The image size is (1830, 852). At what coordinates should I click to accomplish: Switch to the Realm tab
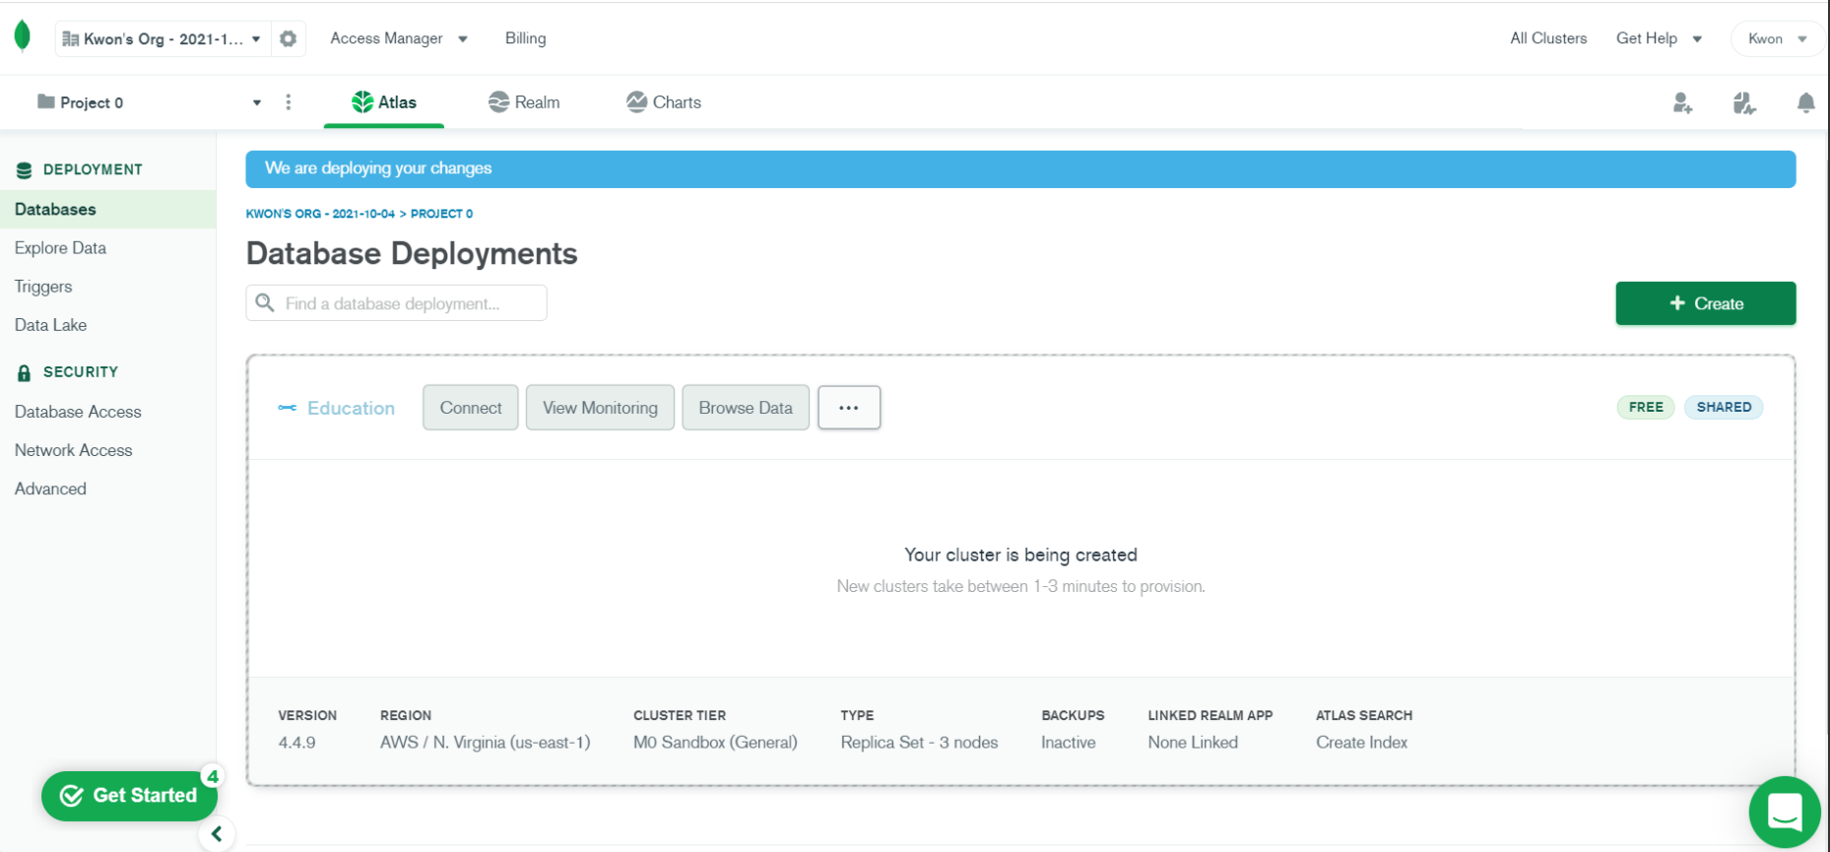524,102
